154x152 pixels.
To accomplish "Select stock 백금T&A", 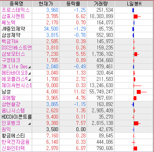I will pyautogui.click(x=10, y=42).
